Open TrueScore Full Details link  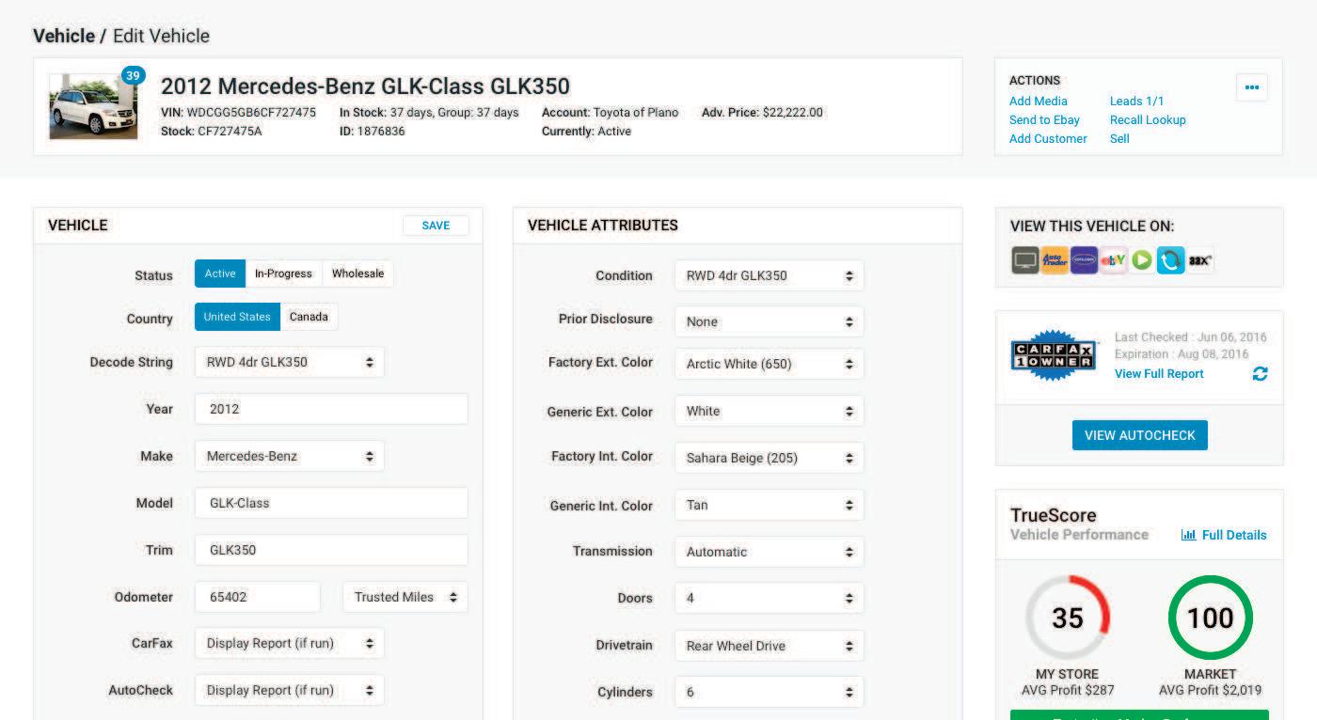point(1234,535)
